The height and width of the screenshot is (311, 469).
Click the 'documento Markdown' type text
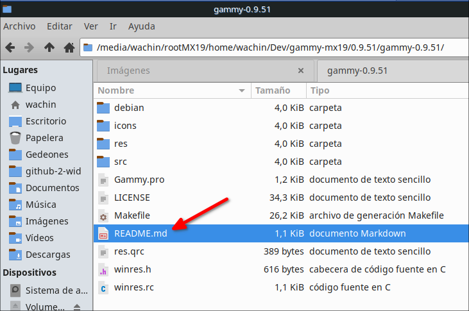357,233
